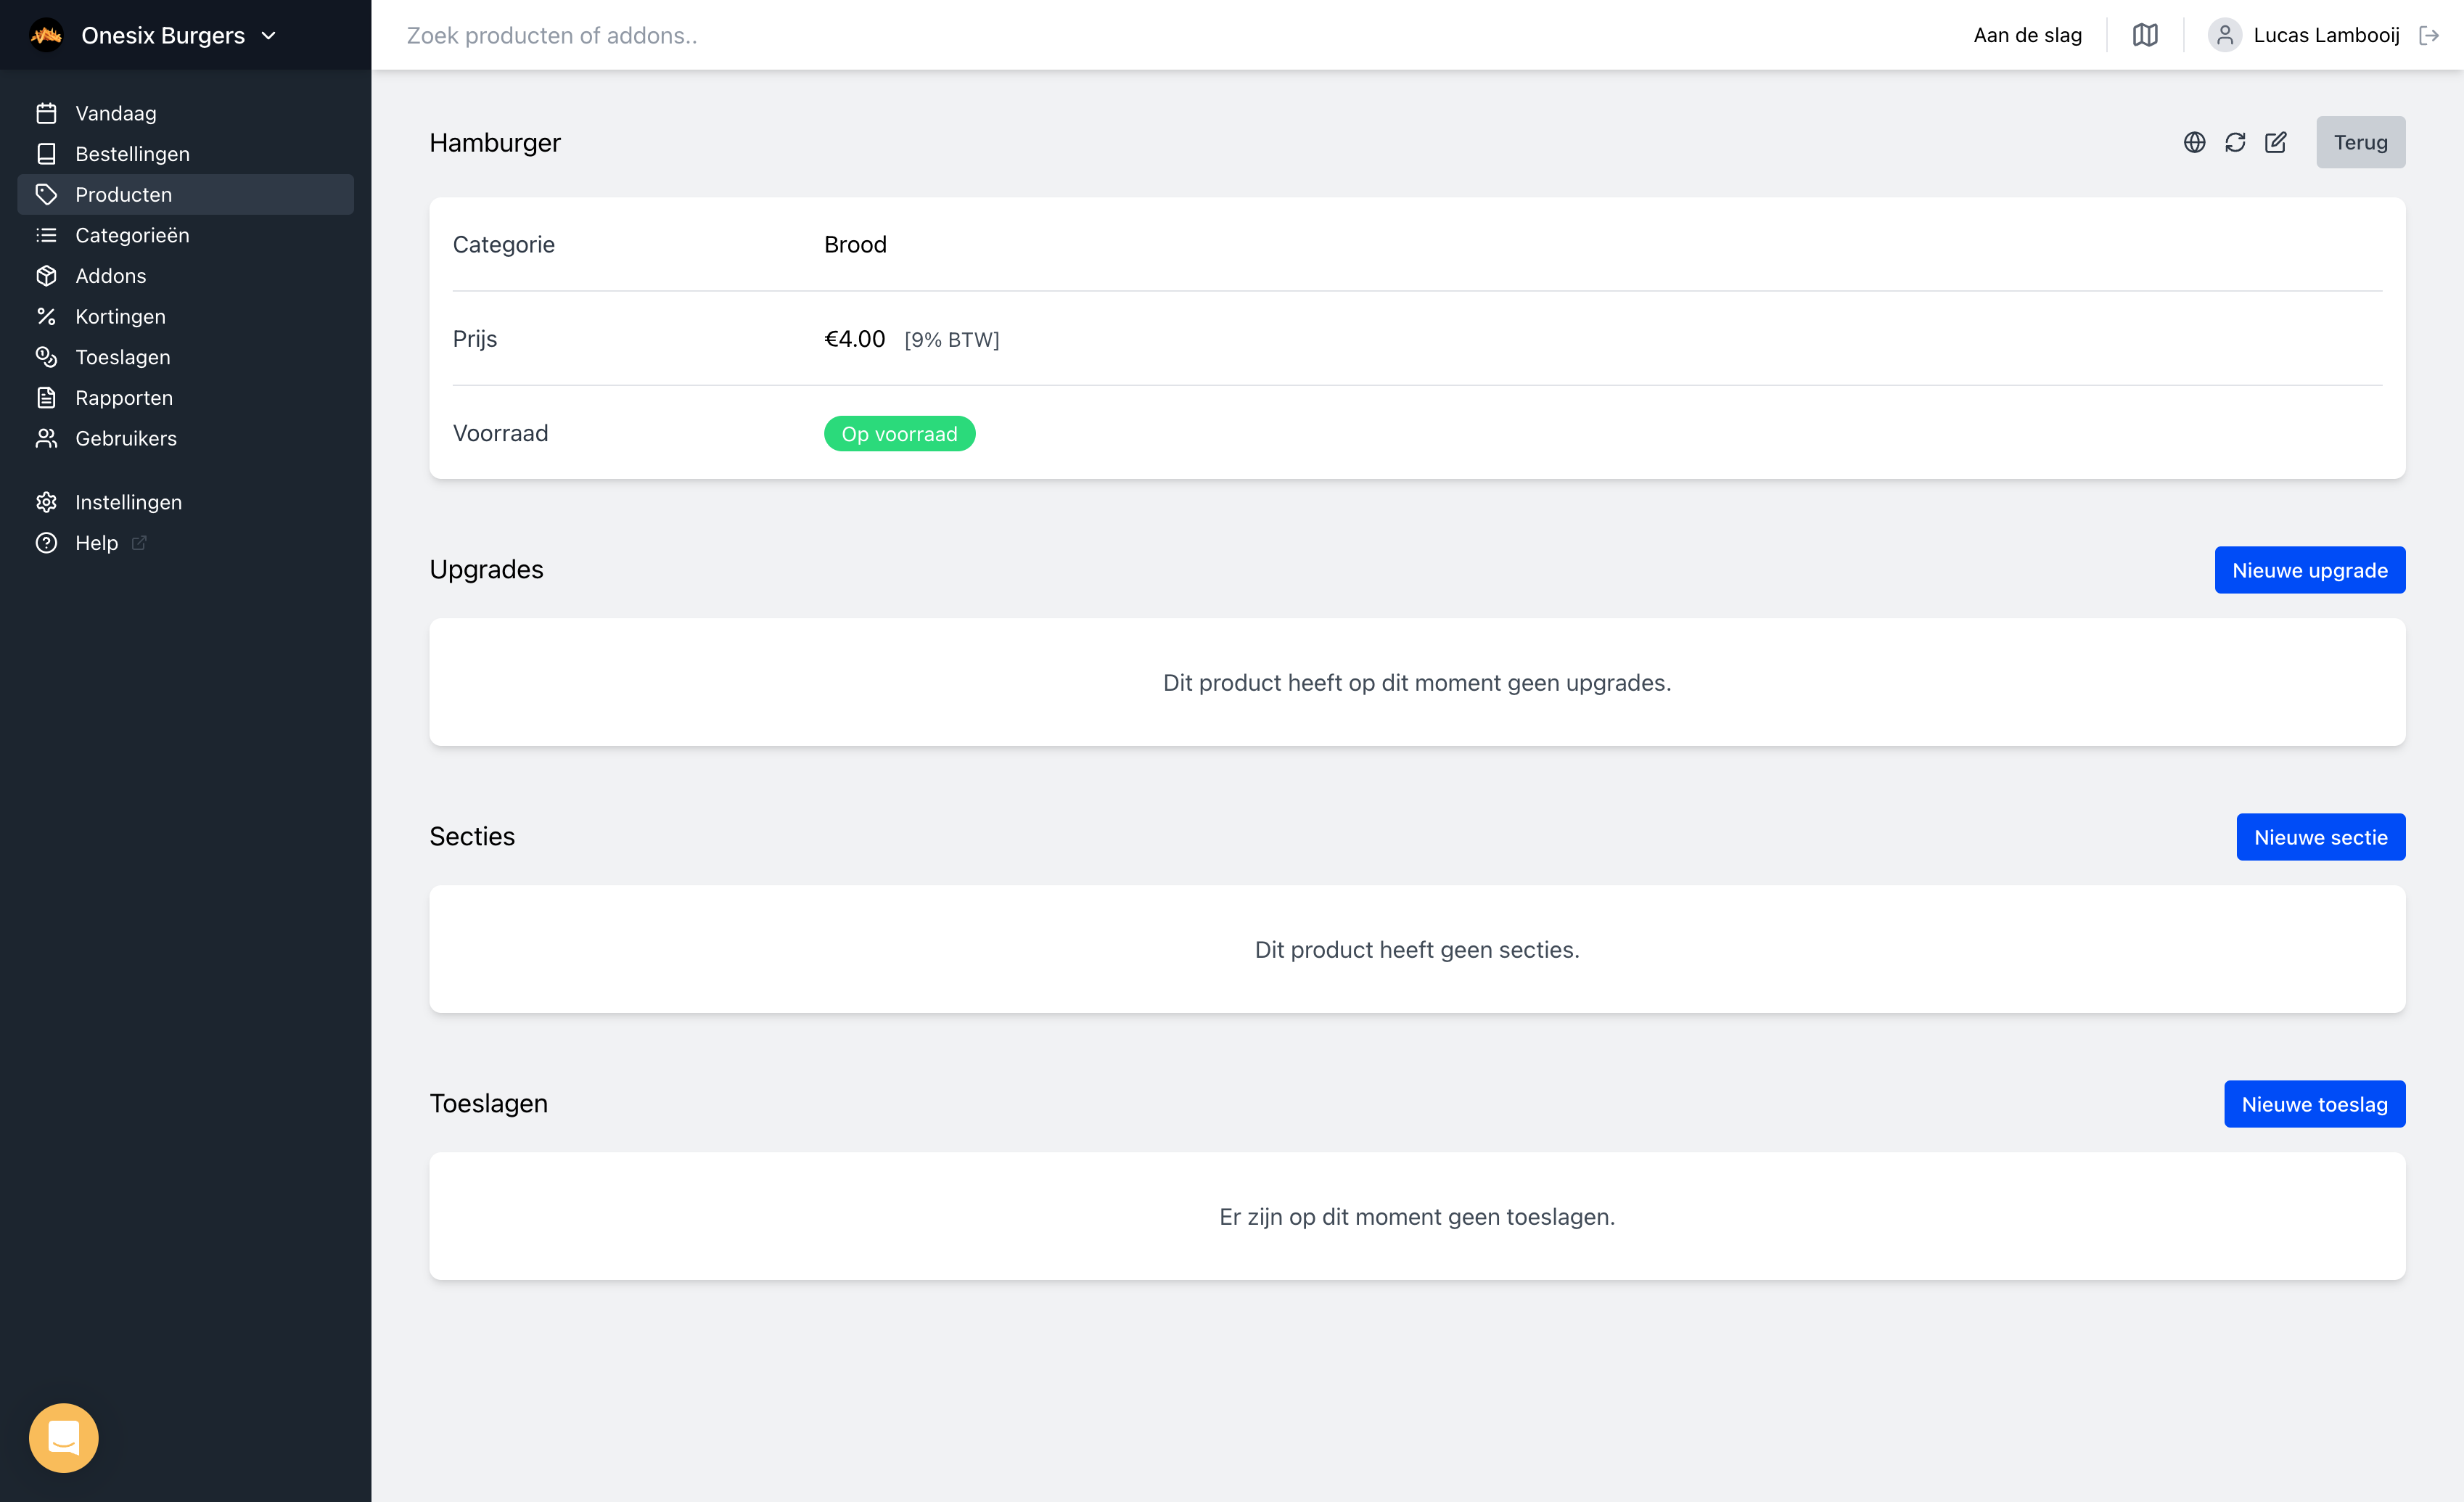Click the user avatar icon
Image resolution: width=2464 pixels, height=1502 pixels.
[x=2224, y=35]
